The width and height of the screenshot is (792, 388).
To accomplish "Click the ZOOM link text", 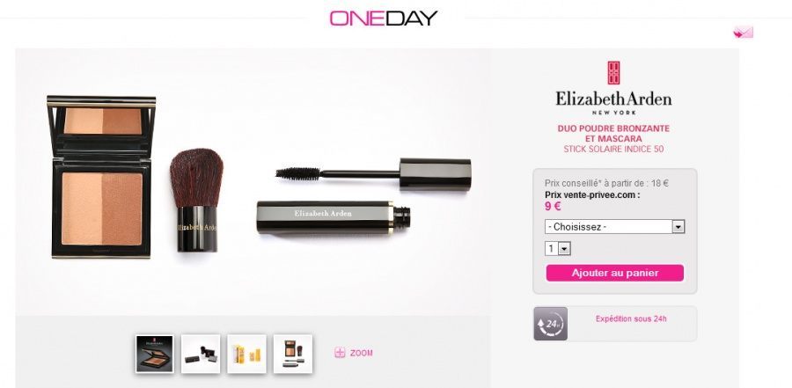I will 361,353.
